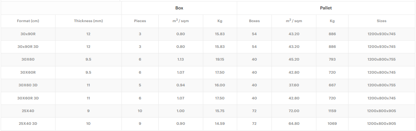This screenshot has height=131, width=416.
Task: Select the Format (cm) column header
Action: 28,21
